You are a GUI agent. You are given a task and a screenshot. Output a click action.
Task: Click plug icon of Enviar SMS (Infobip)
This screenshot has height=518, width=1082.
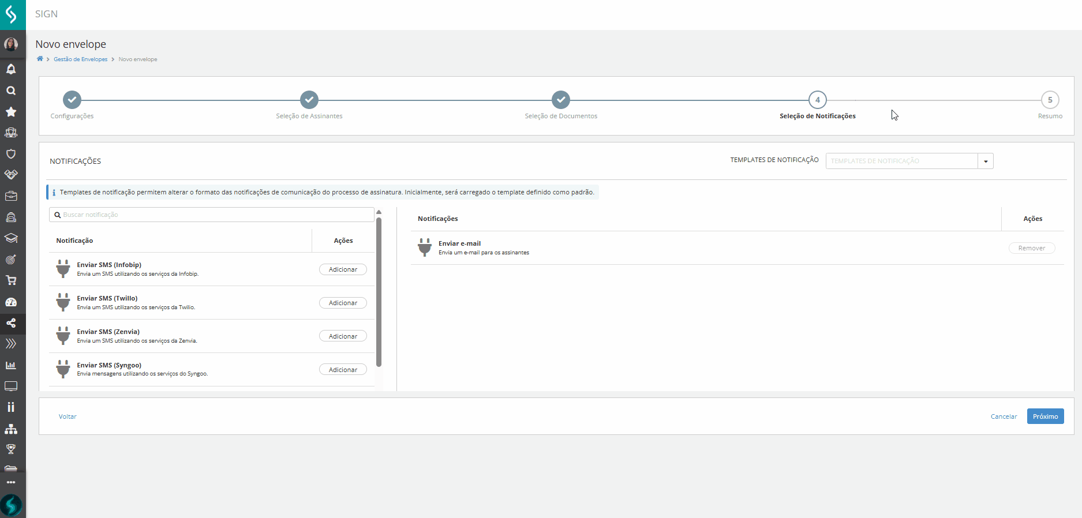coord(63,269)
